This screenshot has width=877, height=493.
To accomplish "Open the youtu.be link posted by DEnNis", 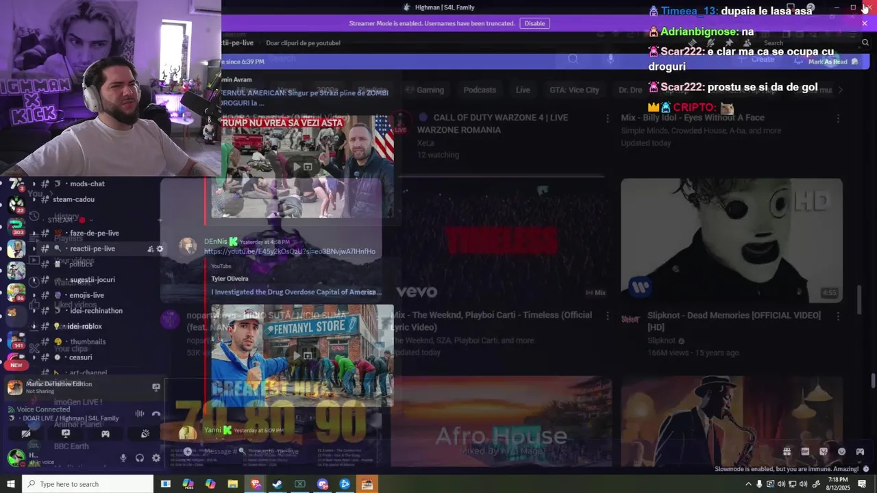I will [x=289, y=251].
